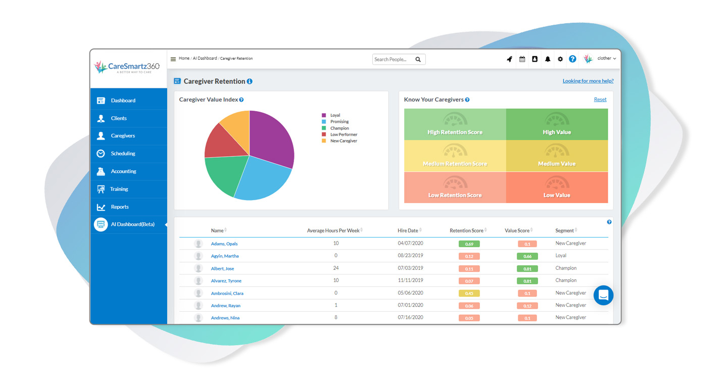Screen dimensions: 727x381
Task: Toggle the hamburger menu sidebar
Action: tap(173, 59)
